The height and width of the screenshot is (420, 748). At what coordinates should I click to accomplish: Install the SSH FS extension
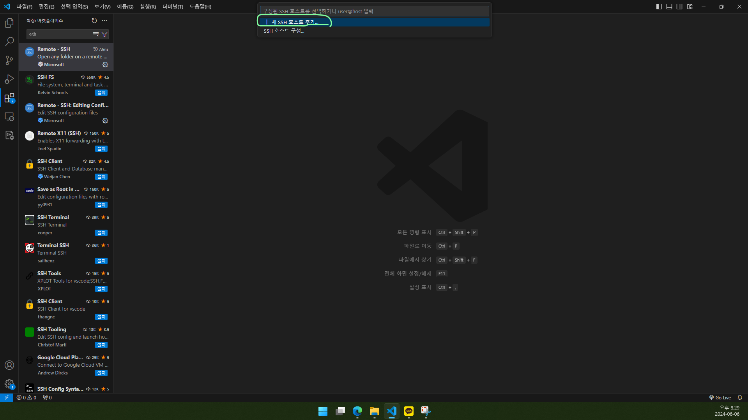click(101, 93)
